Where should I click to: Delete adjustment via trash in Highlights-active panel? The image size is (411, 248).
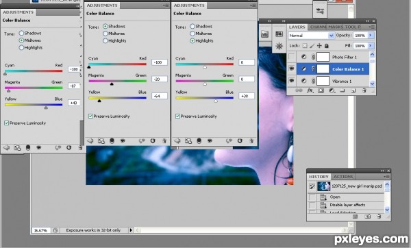[251, 141]
